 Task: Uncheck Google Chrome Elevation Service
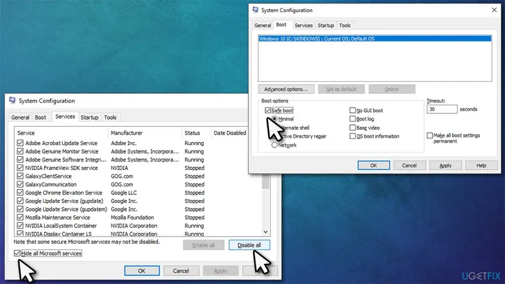(x=20, y=193)
